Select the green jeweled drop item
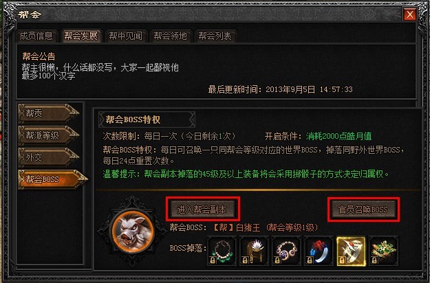This screenshot has width=430, height=283. click(x=383, y=251)
